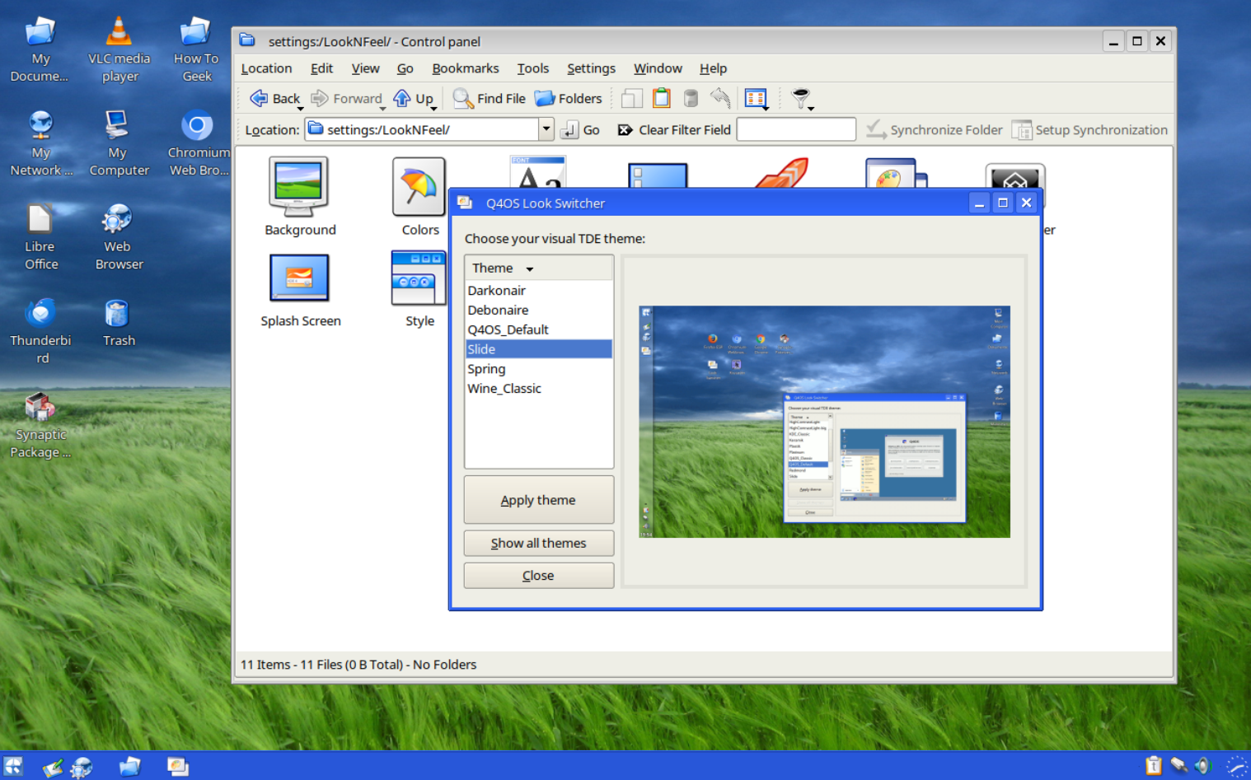Open the Settings menu
The image size is (1251, 780).
pos(591,68)
